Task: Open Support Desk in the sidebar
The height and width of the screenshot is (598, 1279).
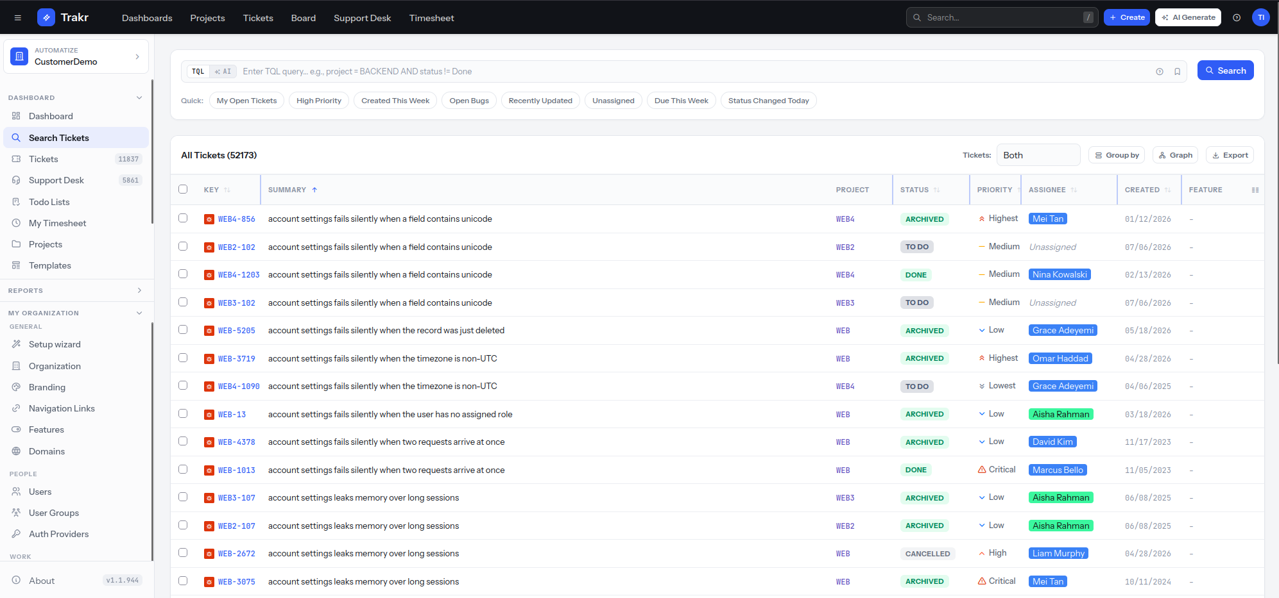Action: [x=76, y=180]
